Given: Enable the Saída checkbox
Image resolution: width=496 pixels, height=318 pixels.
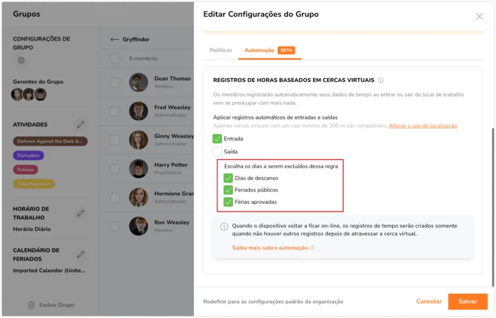Looking at the screenshot, I should click(x=217, y=152).
